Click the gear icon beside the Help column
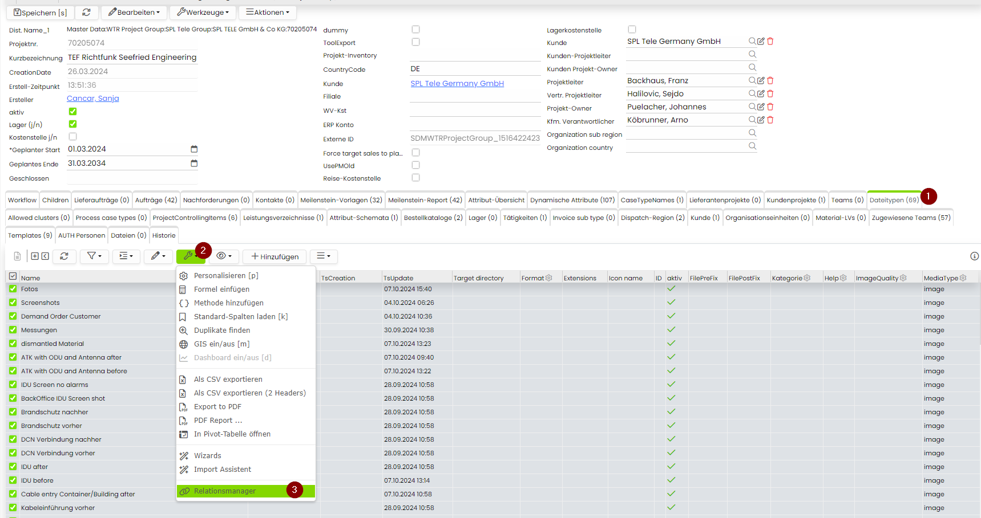Viewport: 981px width, 518px height. (x=843, y=278)
